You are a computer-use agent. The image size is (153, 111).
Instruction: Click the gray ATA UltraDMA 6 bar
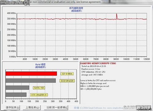(16, 95)
